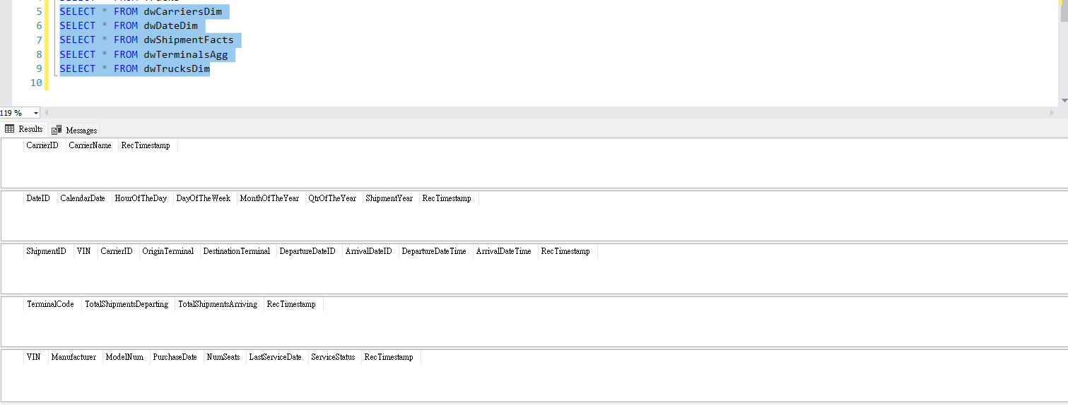Select the TotalShipmentsDeparting column header
Viewport: 1068px width, 405px height.
click(127, 304)
